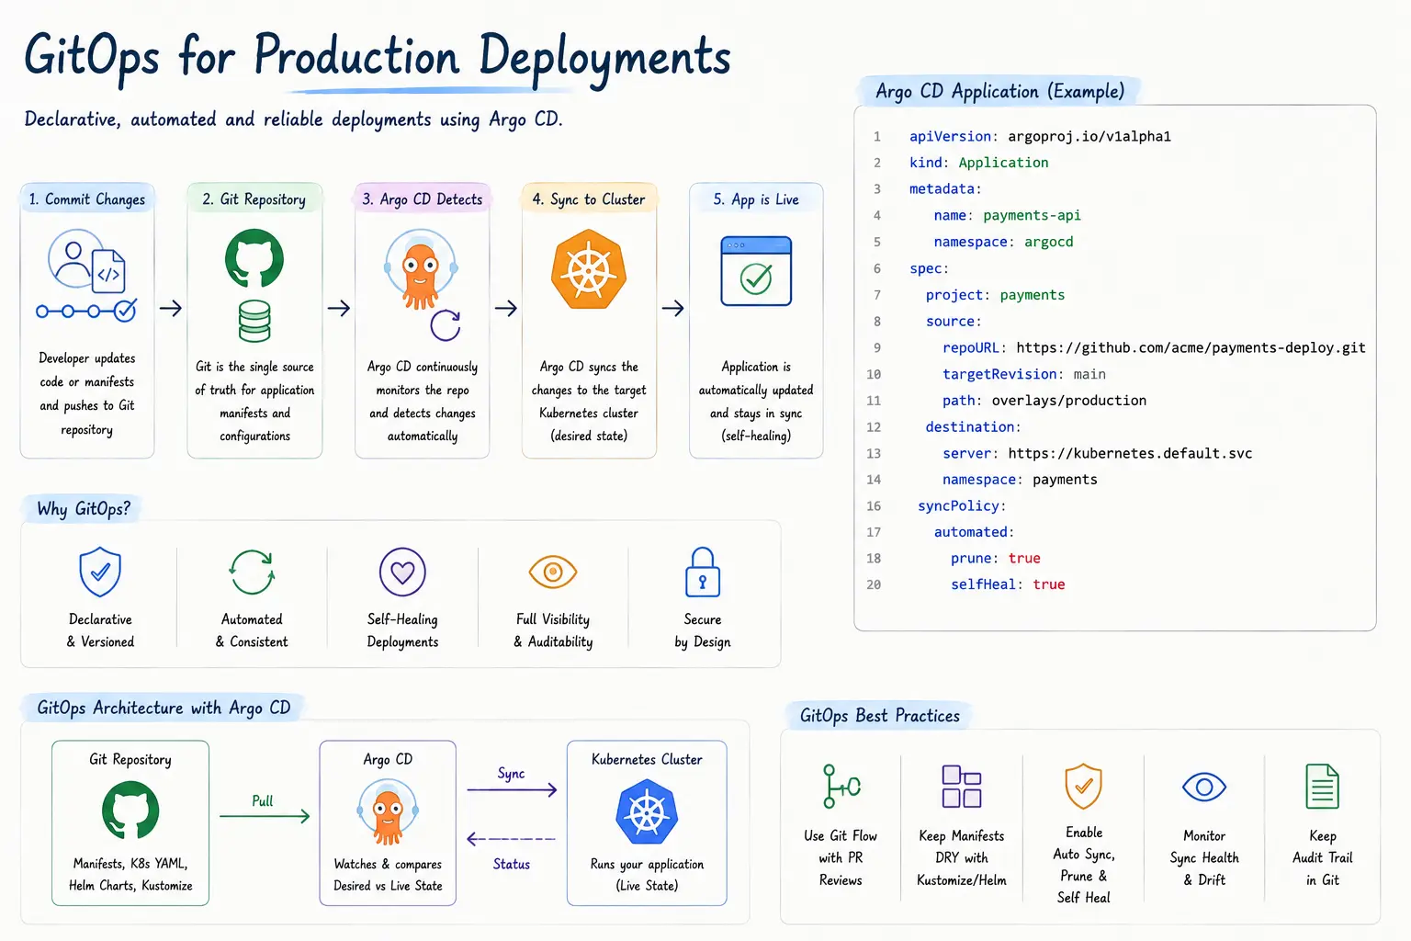Click 'Application is automatically updated' description
Image resolution: width=1411 pixels, height=941 pixels.
click(x=756, y=402)
